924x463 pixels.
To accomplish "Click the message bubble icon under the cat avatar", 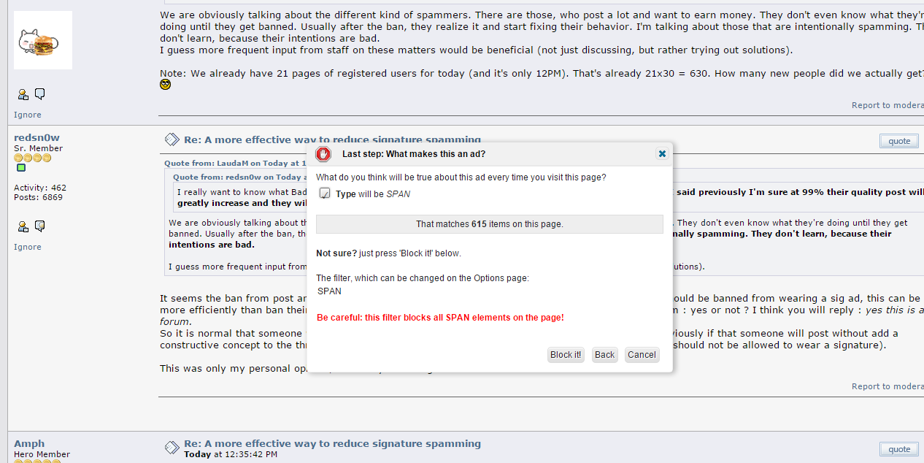I will [x=40, y=94].
